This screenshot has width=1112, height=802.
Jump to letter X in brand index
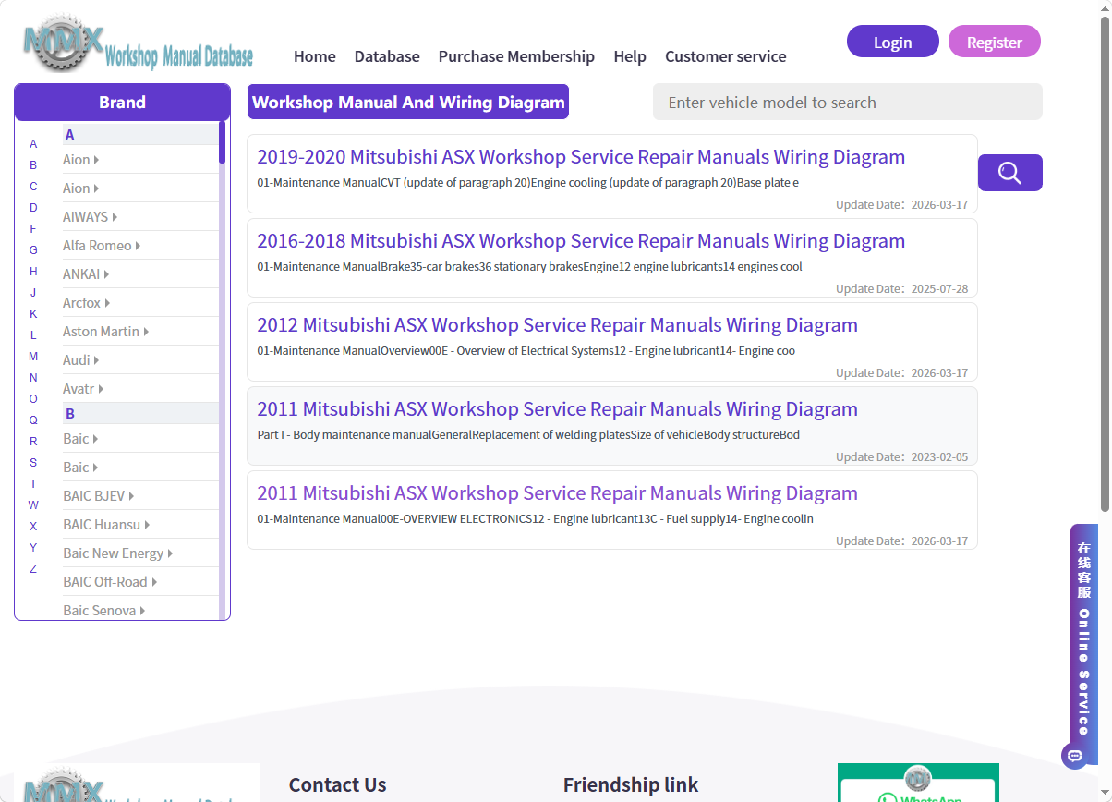pos(33,527)
